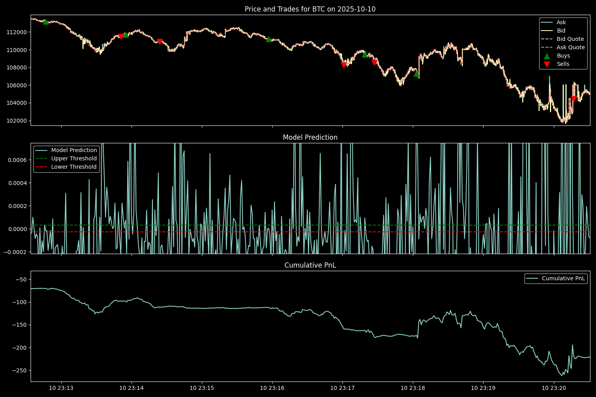Screen dimensions: 596x397
Task: Select the red sell marker near 23:17:30
Action: point(374,63)
